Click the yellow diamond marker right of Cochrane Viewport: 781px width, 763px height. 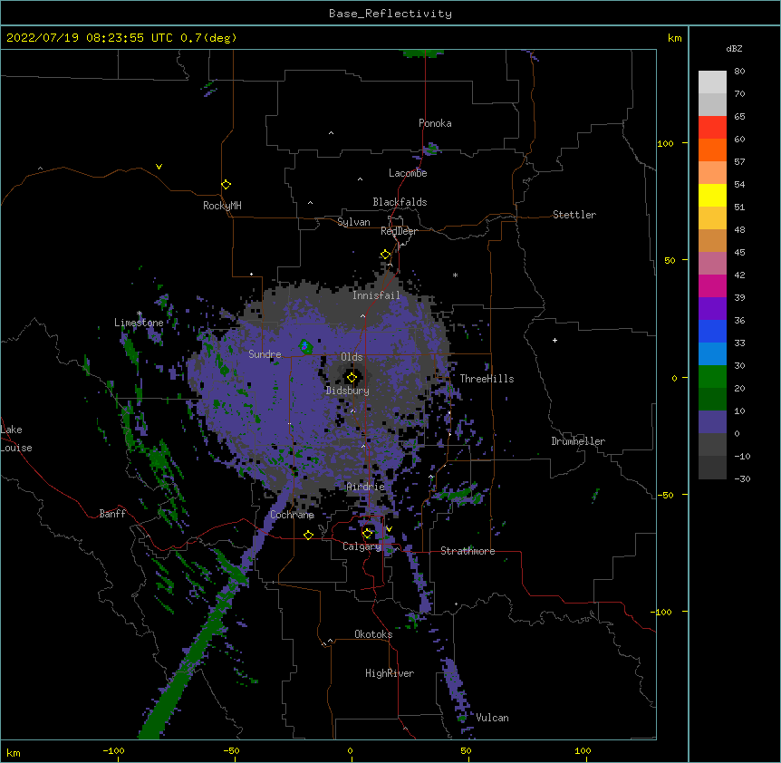coord(308,535)
